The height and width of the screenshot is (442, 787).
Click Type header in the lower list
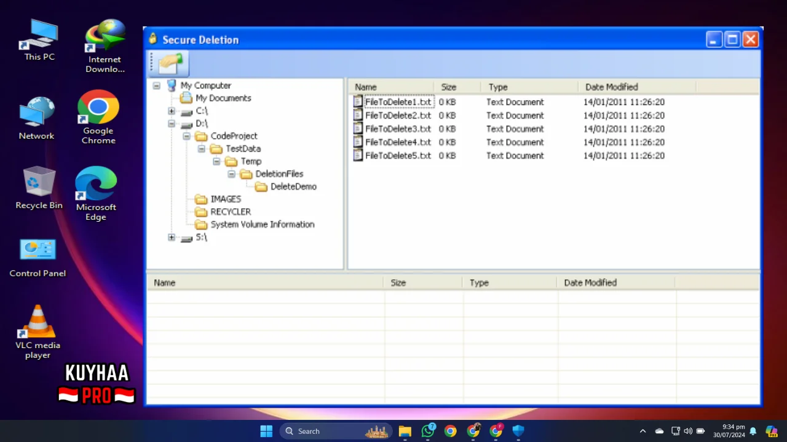click(510, 283)
